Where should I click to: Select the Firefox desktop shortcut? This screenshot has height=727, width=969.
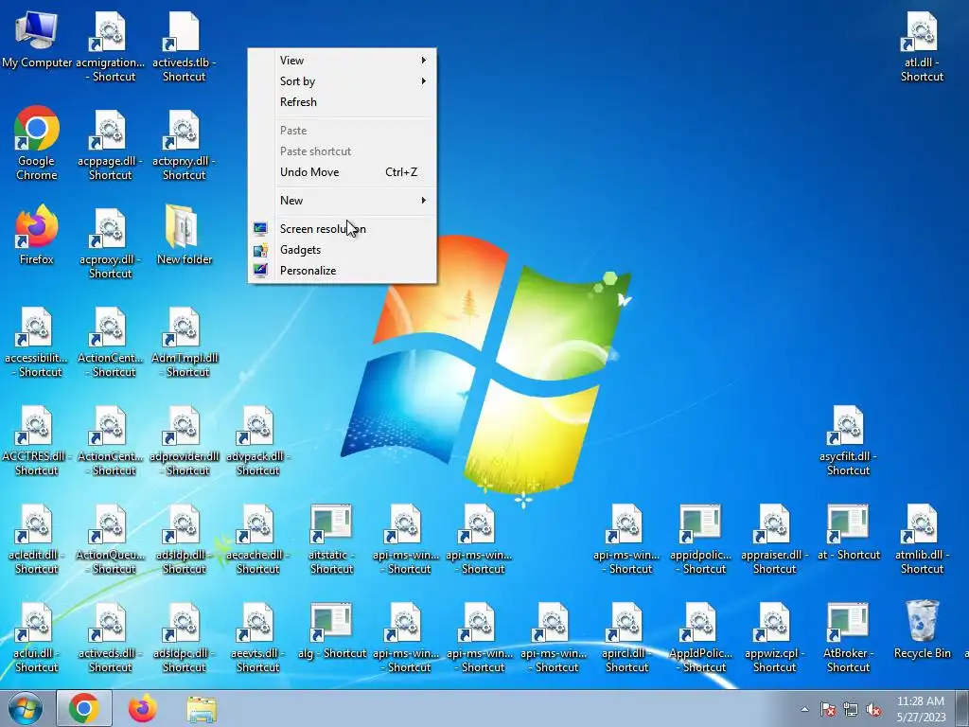pos(37,235)
